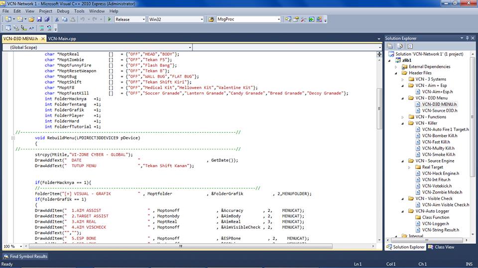
Task: Click the Display Object Member List icon
Action: 8,28
